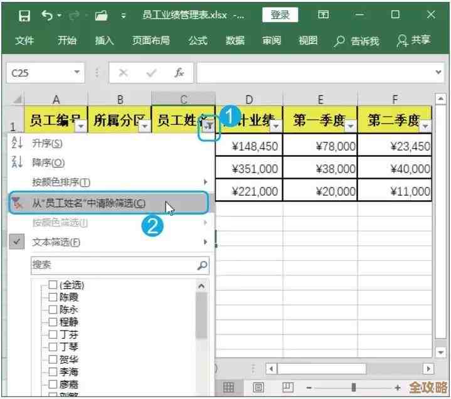Open the 第一季度 filter dropdown
451x399 pixels.
tap(351, 126)
